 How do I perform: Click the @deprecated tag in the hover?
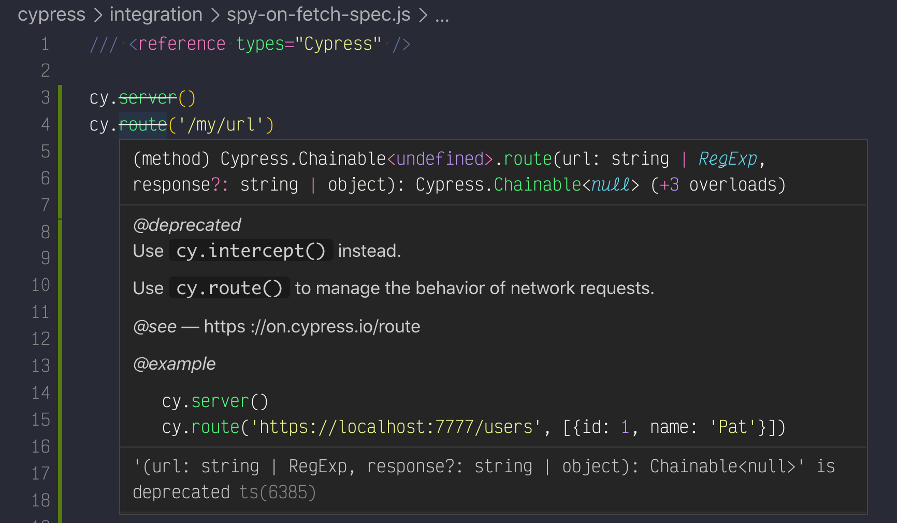[x=187, y=225]
